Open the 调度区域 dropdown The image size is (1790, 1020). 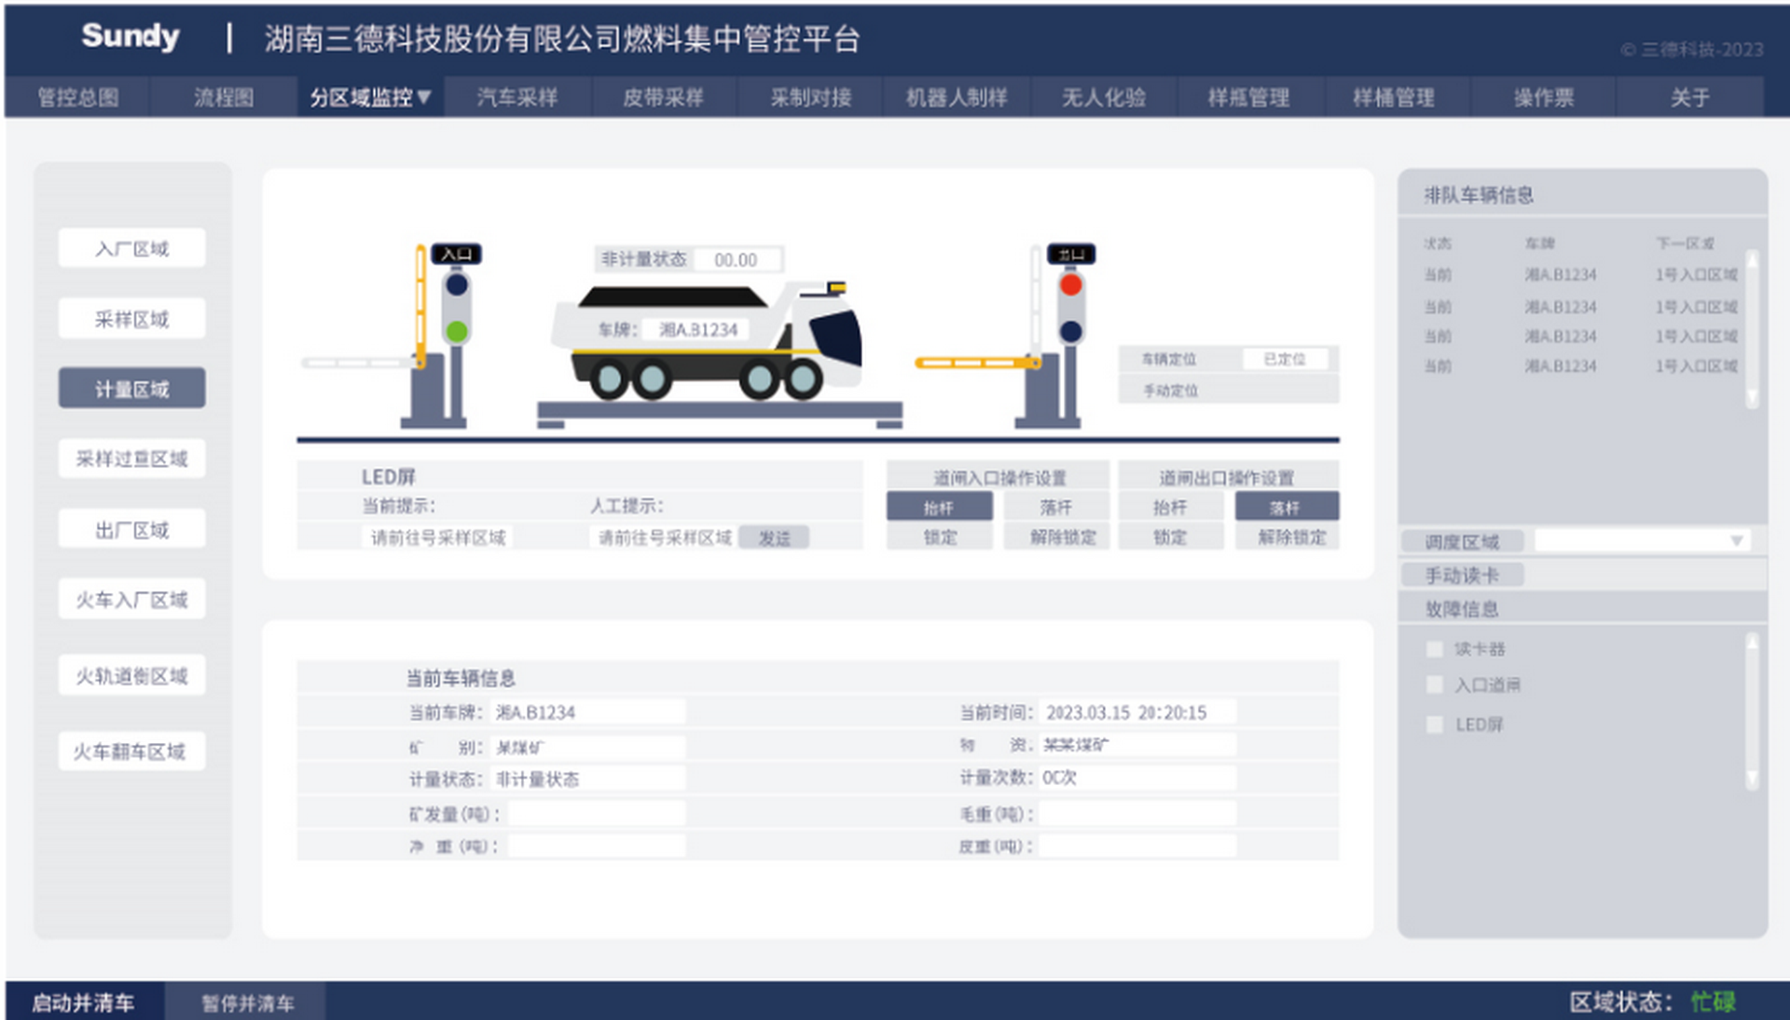(1736, 541)
